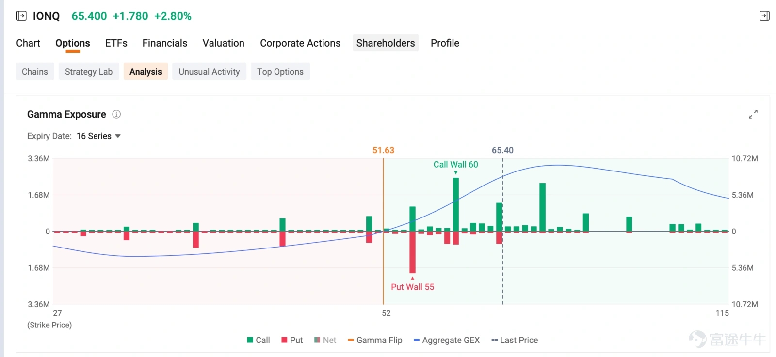Viewport: 776px width, 357px height.
Task: Switch to the Chart tab
Action: tap(28, 43)
